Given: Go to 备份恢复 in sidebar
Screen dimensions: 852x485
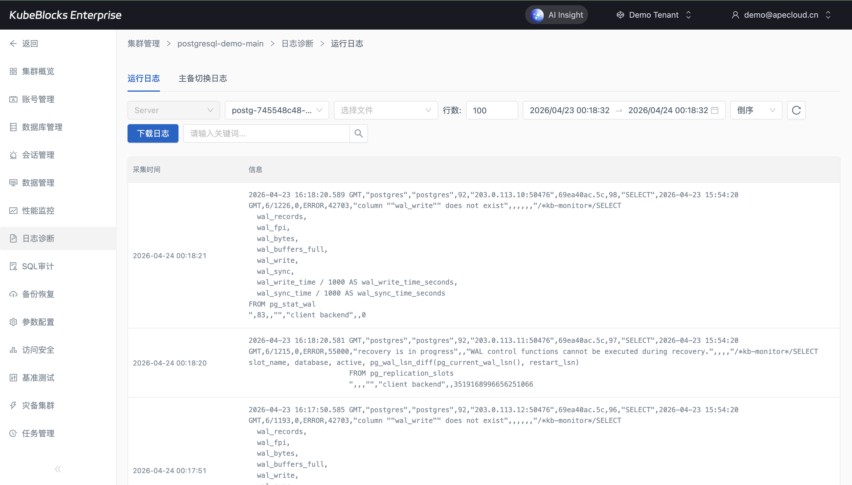Looking at the screenshot, I should (38, 294).
